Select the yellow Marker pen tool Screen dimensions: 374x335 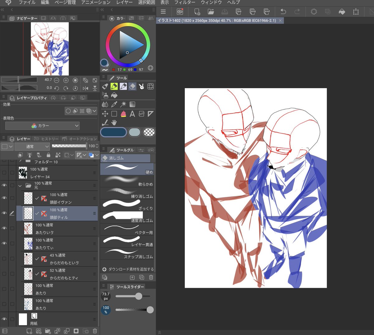[x=114, y=86]
